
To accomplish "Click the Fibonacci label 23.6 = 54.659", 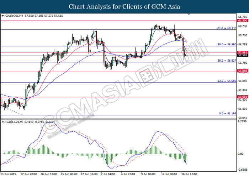I will [227, 81].
